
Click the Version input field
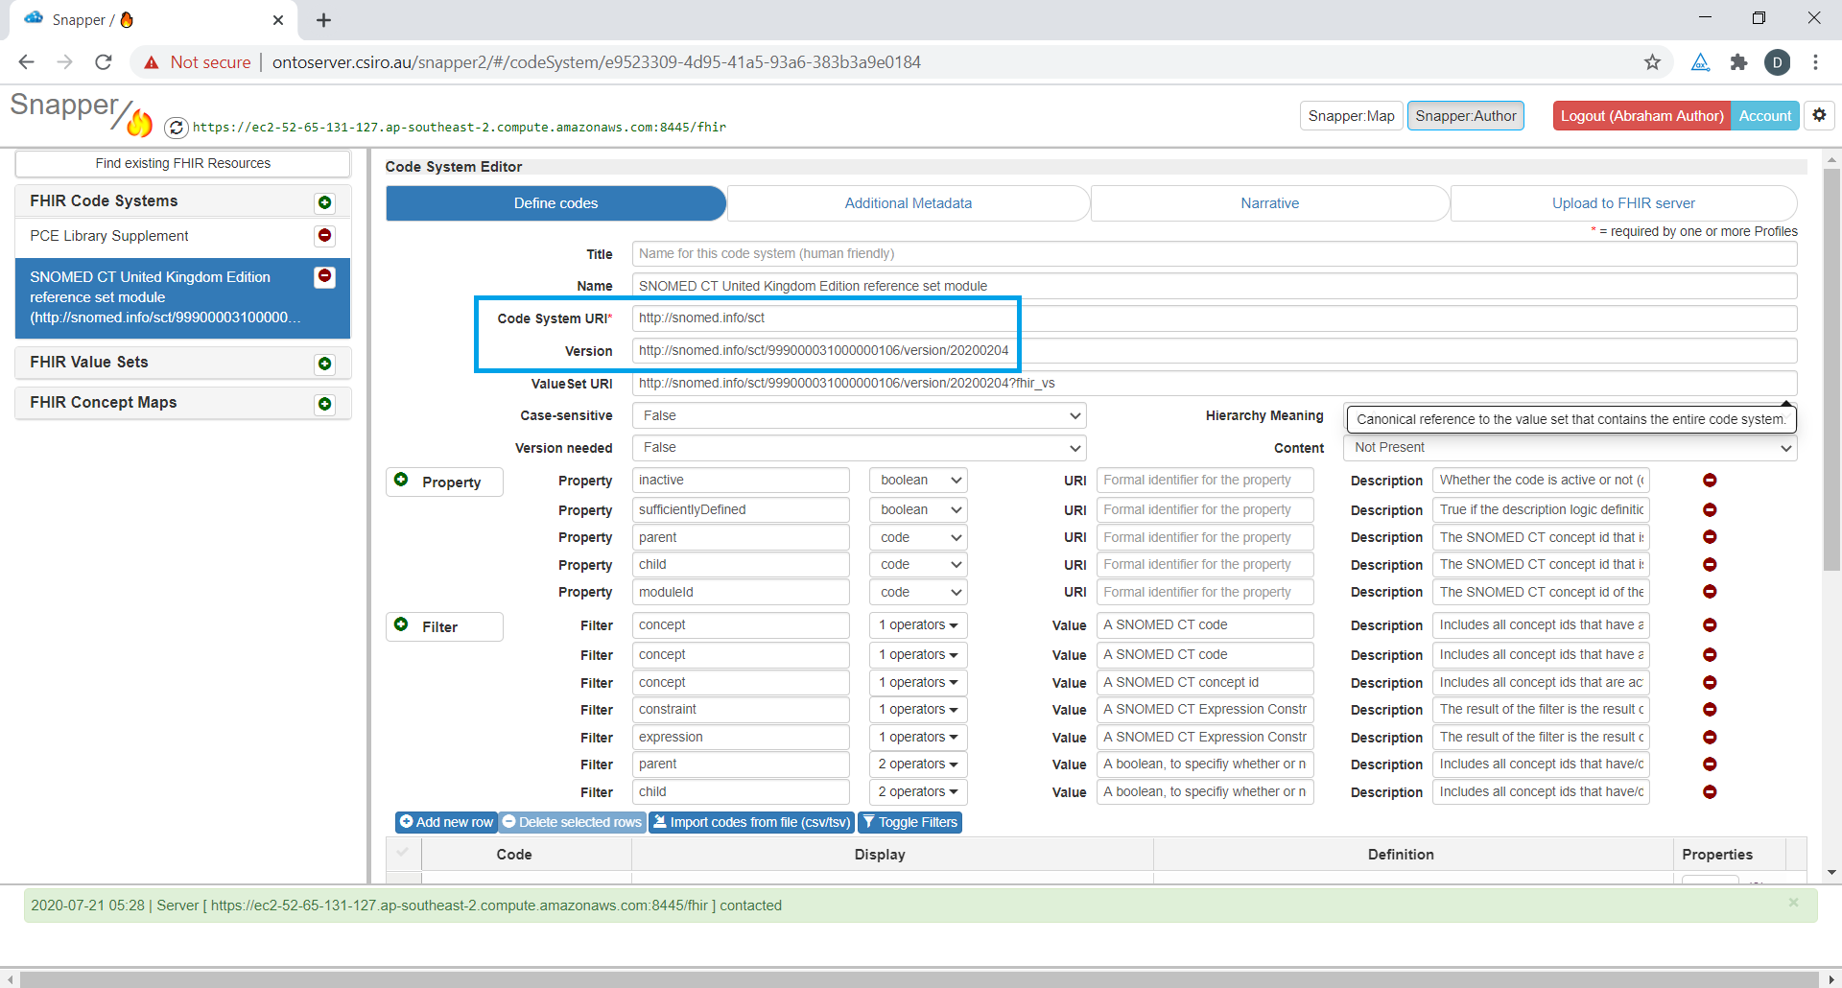point(1214,350)
